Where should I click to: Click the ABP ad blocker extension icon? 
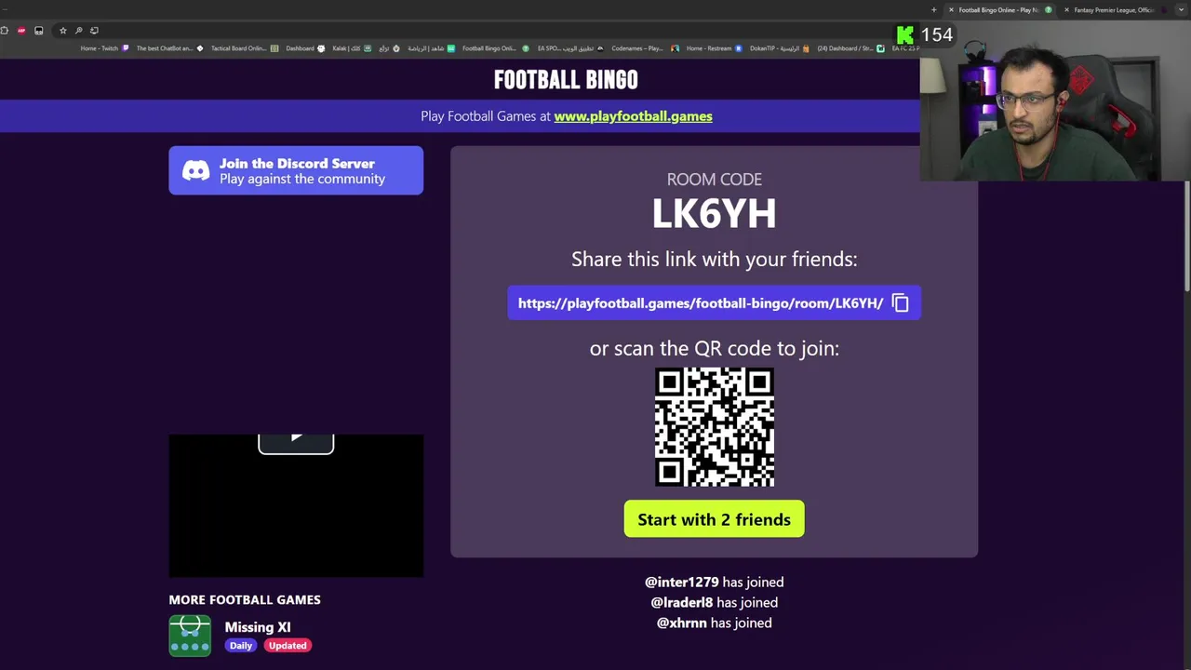pyautogui.click(x=21, y=31)
